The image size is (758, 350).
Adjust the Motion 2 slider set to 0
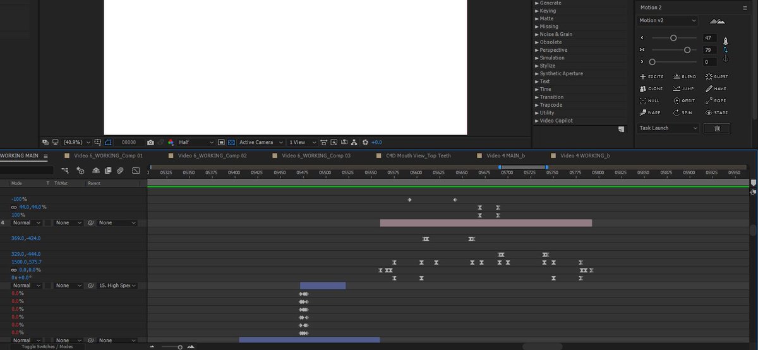click(652, 61)
